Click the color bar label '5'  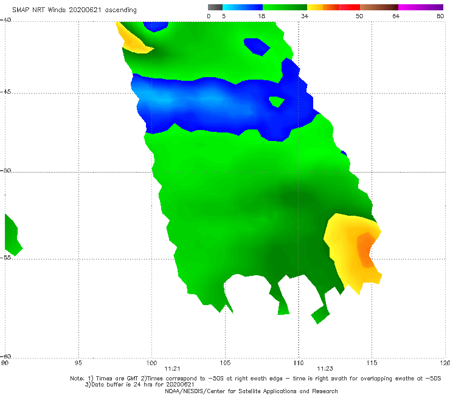coord(224,16)
